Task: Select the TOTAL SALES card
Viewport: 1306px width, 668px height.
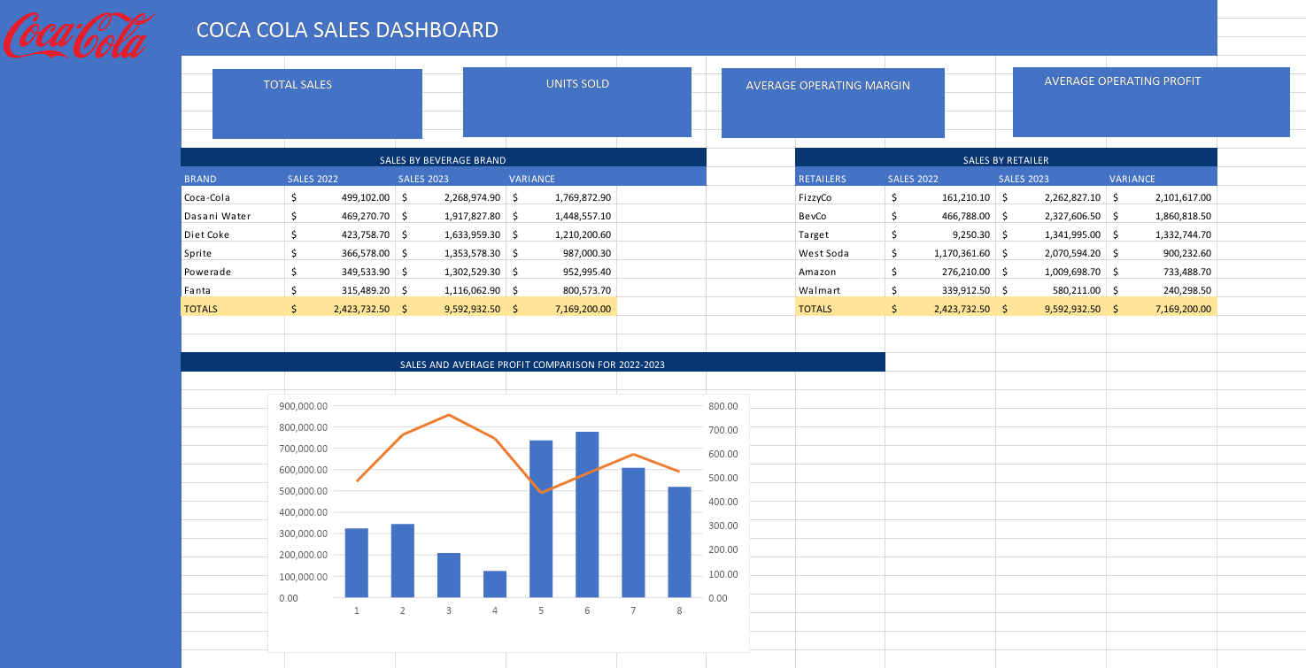Action: [317, 104]
